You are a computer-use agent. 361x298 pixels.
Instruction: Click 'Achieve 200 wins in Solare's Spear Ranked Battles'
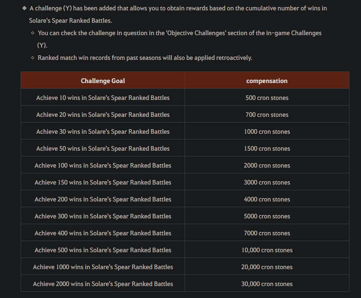click(x=103, y=199)
